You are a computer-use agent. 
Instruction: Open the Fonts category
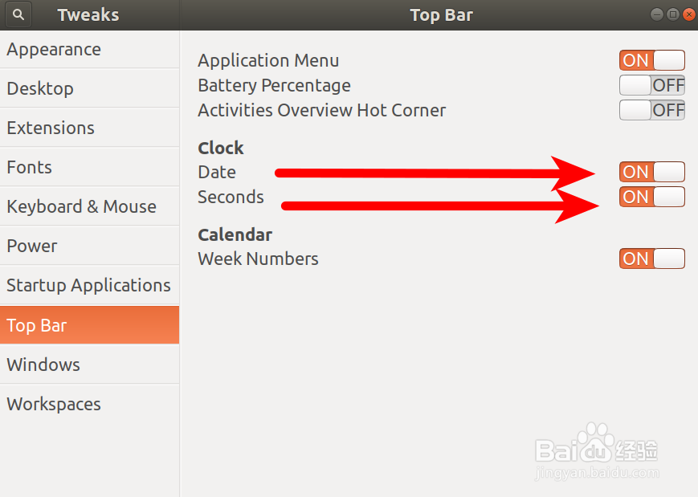click(x=89, y=167)
